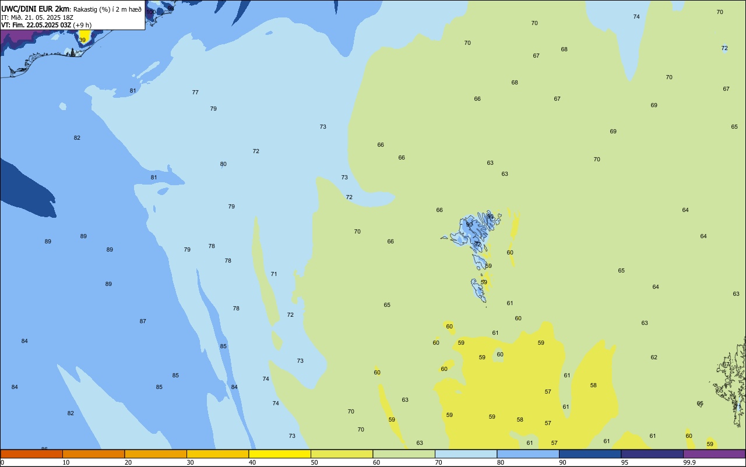The width and height of the screenshot is (746, 467).
Task: Click the amber 30–40 legend segment
Action: (217, 454)
